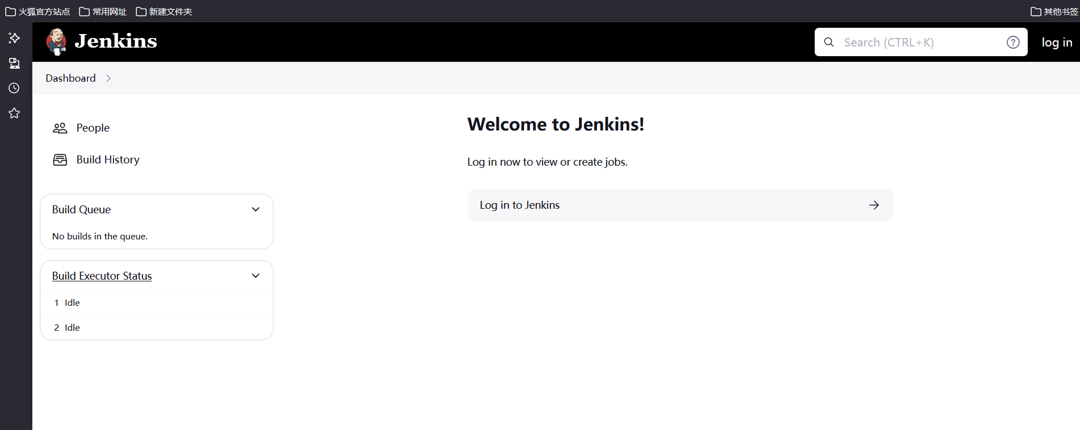Open the Build Executor Status link
This screenshot has width=1080, height=430.
pos(102,276)
